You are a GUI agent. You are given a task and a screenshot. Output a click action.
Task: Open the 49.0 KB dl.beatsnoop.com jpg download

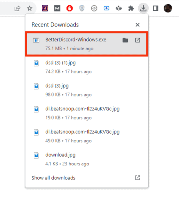87,136
